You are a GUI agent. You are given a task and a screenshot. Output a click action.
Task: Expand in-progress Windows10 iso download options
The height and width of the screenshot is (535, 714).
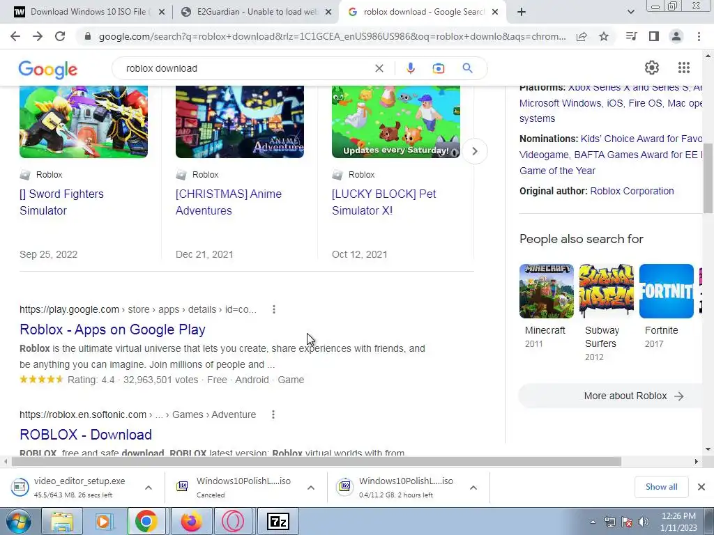tap(473, 488)
